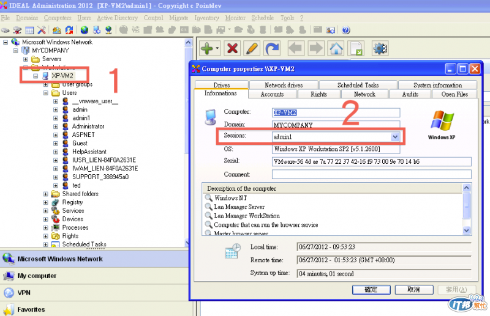
Task: Click the Computer name field XP-VM2
Action: 336,112
